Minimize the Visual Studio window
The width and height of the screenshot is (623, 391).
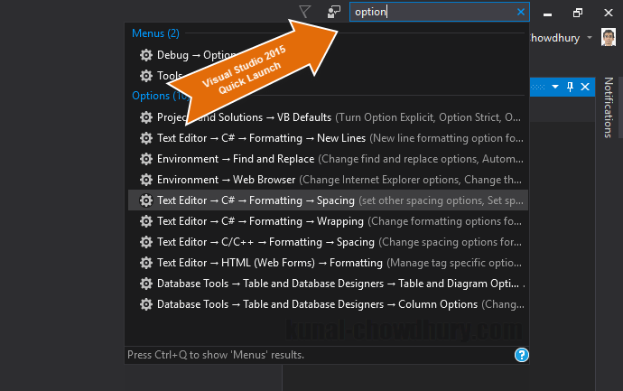547,14
